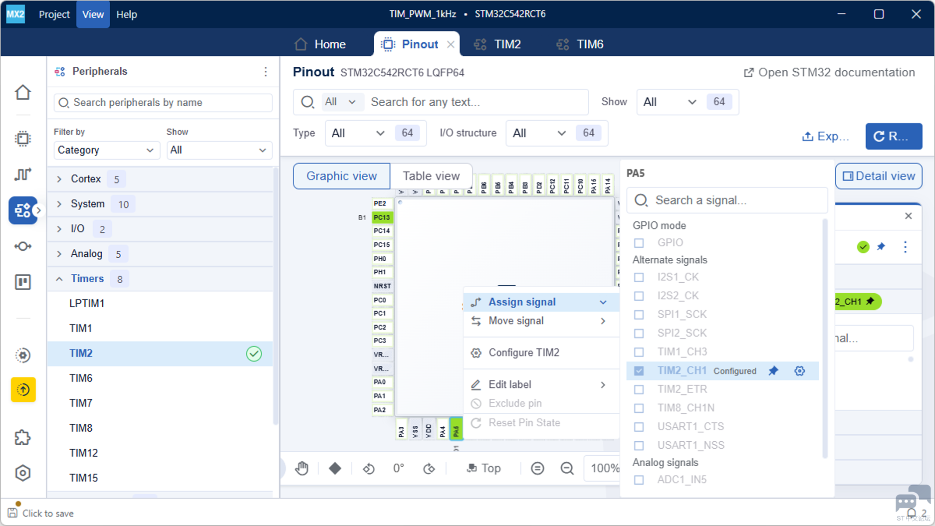Expand the Cortex category

(59, 179)
